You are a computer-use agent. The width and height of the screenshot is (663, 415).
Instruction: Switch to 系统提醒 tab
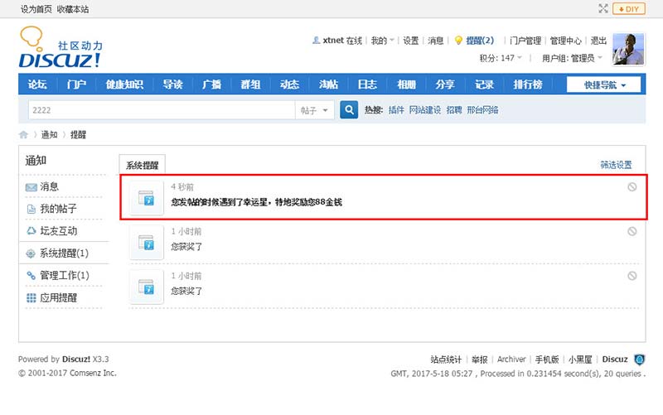point(143,165)
